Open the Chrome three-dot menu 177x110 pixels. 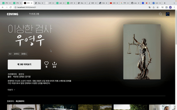tap(174, 7)
